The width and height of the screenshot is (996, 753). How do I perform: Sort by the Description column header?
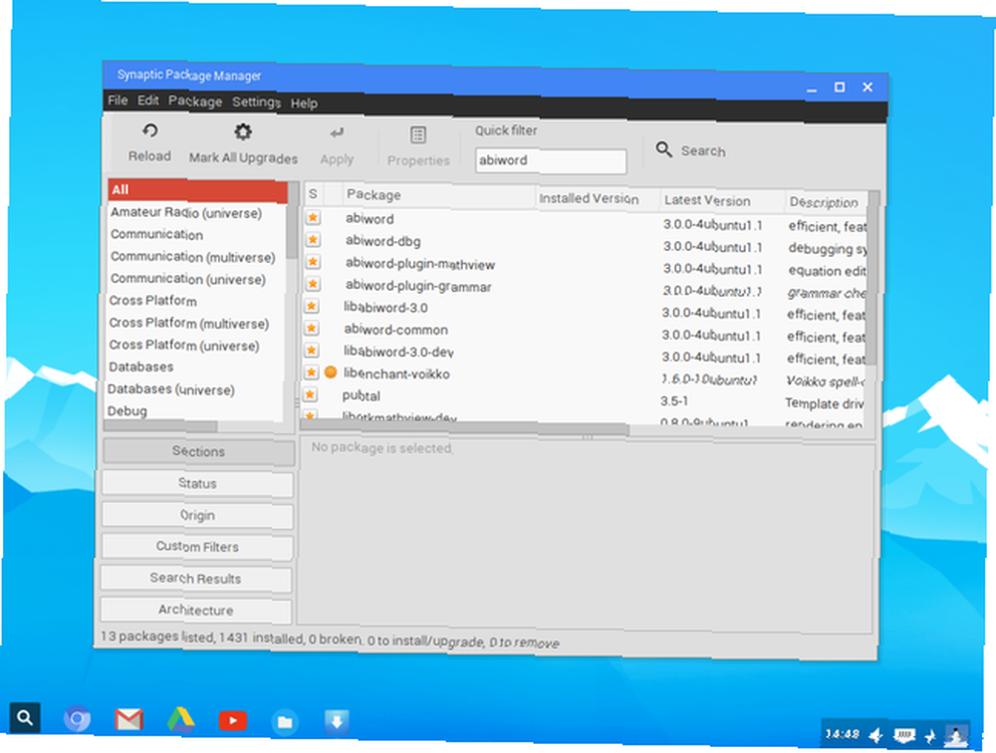coord(827,203)
